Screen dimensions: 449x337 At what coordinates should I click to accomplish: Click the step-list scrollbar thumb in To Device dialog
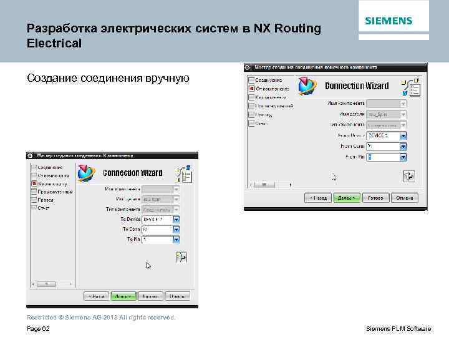coord(46,284)
